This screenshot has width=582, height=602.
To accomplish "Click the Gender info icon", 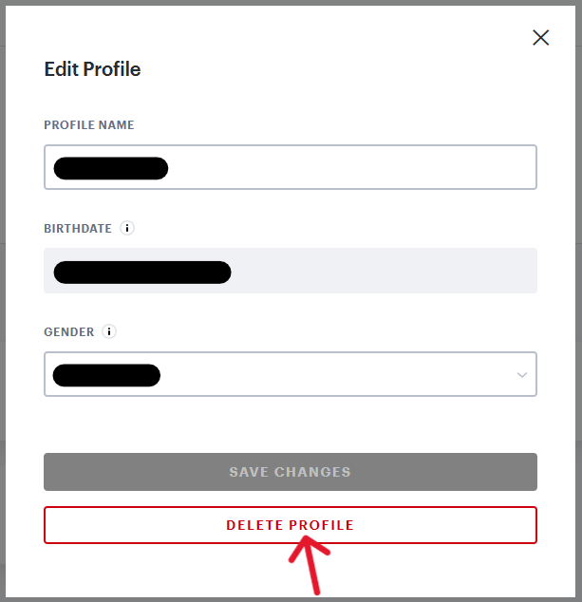I will (109, 332).
